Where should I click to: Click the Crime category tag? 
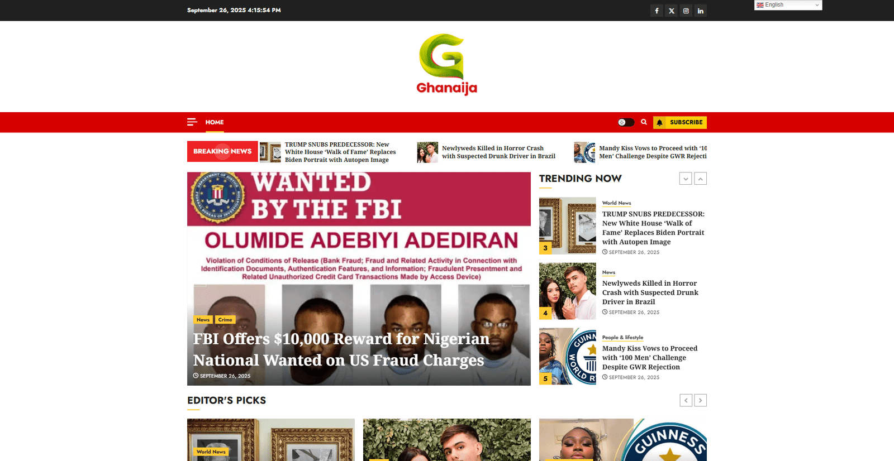coord(225,320)
